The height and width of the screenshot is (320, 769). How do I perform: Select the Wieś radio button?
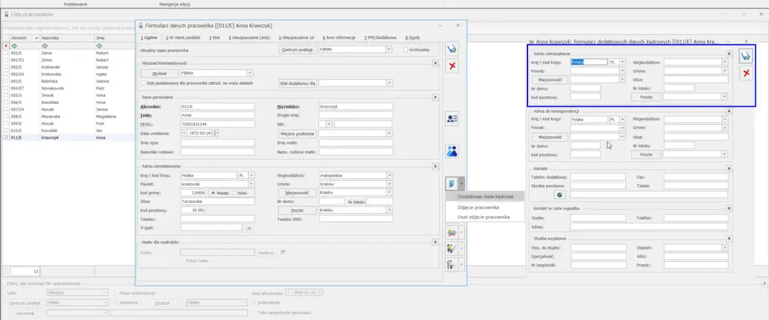(234, 193)
